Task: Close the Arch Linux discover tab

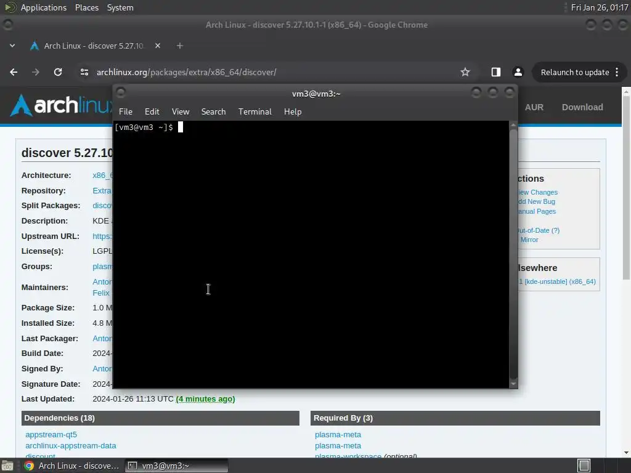Action: (158, 46)
